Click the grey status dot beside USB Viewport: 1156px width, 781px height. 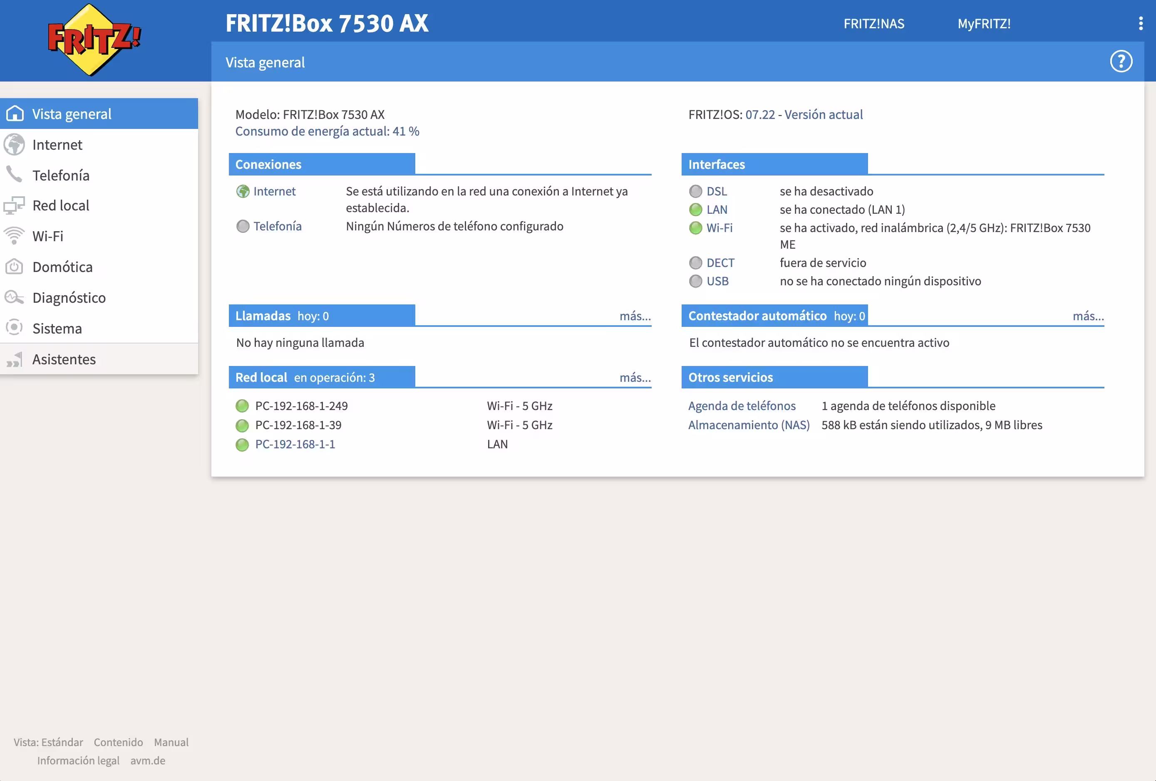pos(695,282)
